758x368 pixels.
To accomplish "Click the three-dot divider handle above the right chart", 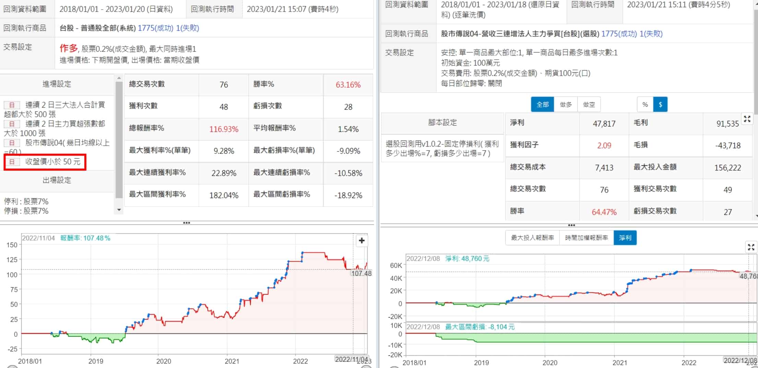I will (x=571, y=225).
